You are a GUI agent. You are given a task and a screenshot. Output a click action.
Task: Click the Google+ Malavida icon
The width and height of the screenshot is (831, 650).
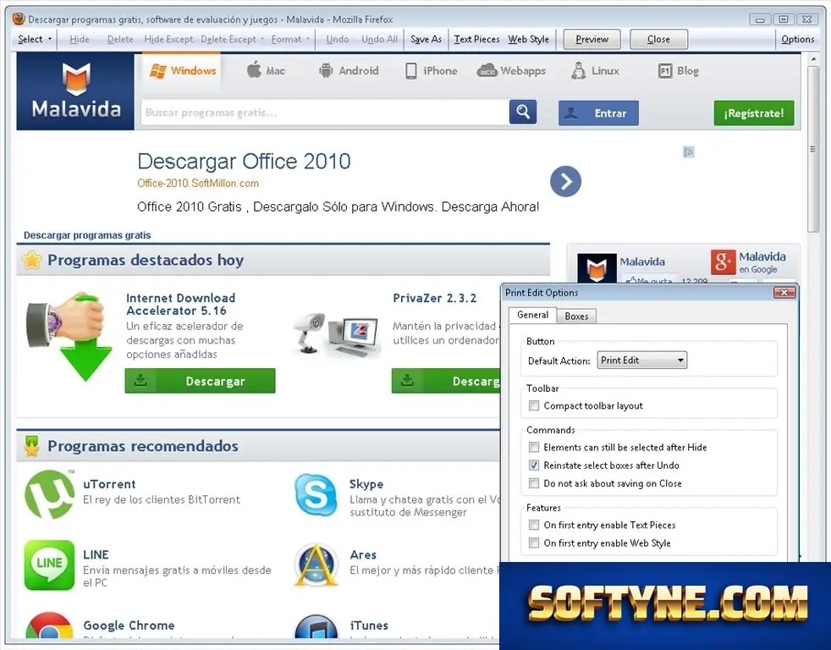coord(724,262)
